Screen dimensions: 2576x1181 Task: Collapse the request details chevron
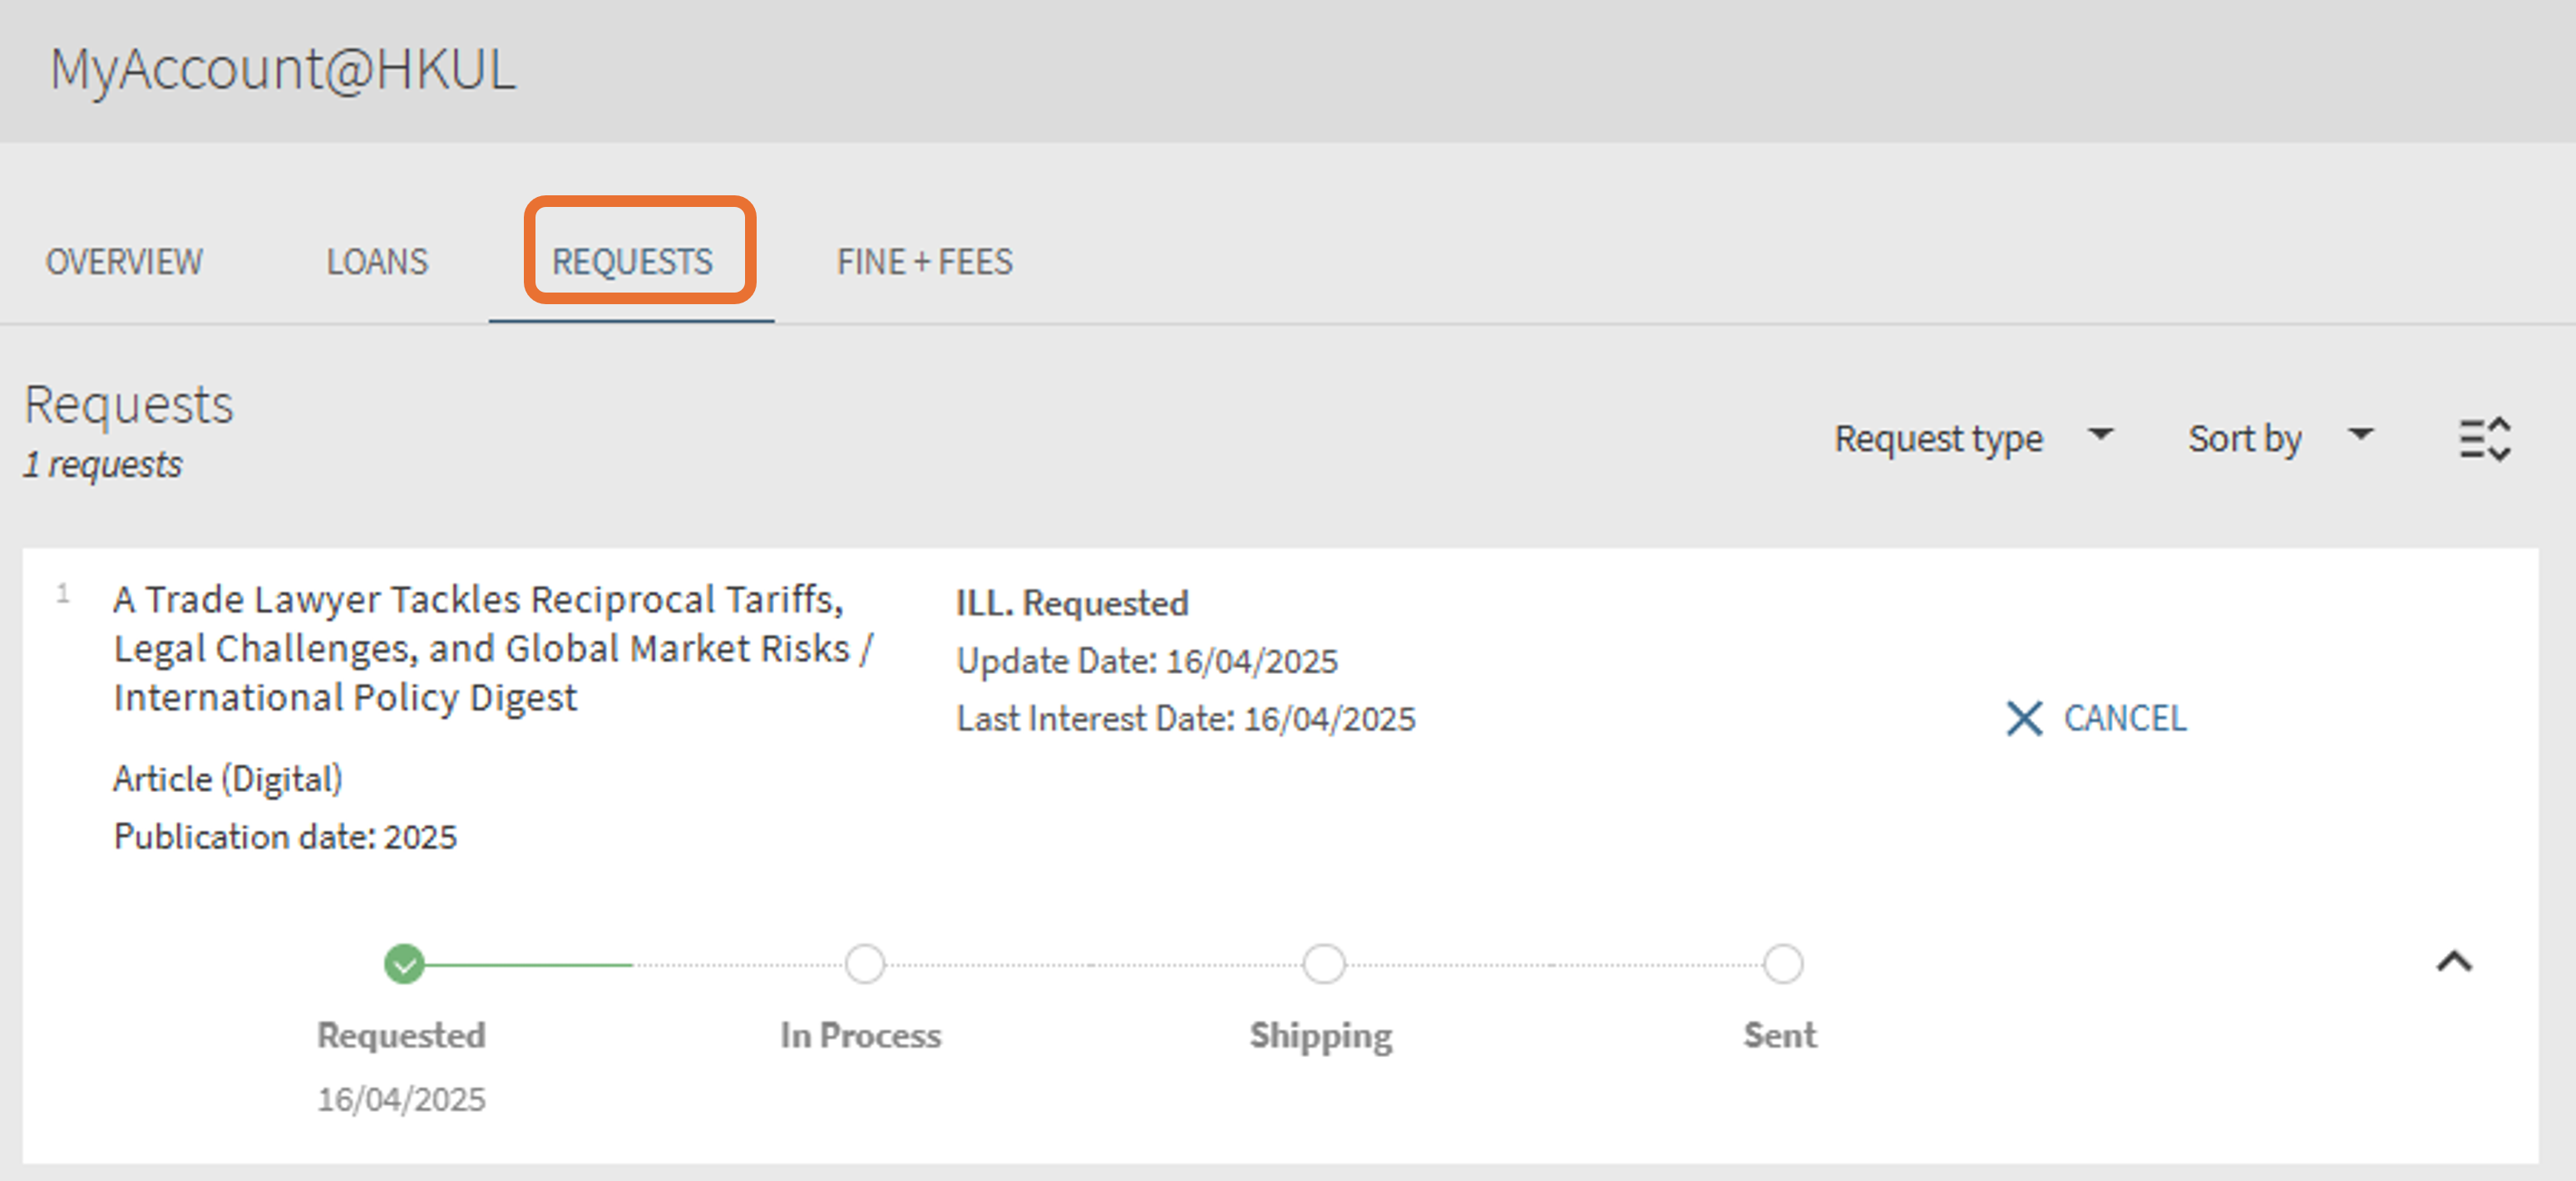[x=2454, y=962]
